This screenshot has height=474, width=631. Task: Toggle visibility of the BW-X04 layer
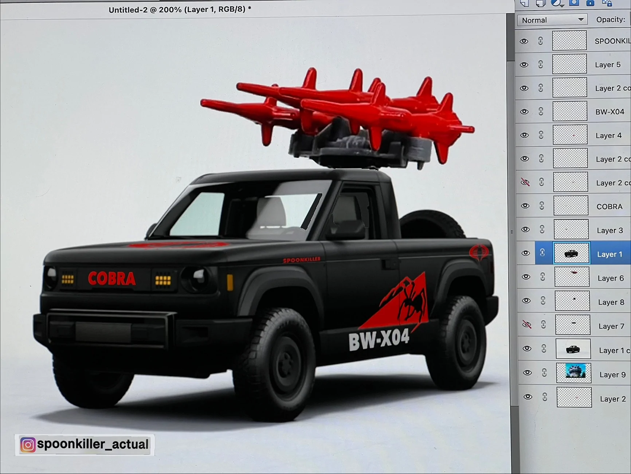[x=524, y=112]
